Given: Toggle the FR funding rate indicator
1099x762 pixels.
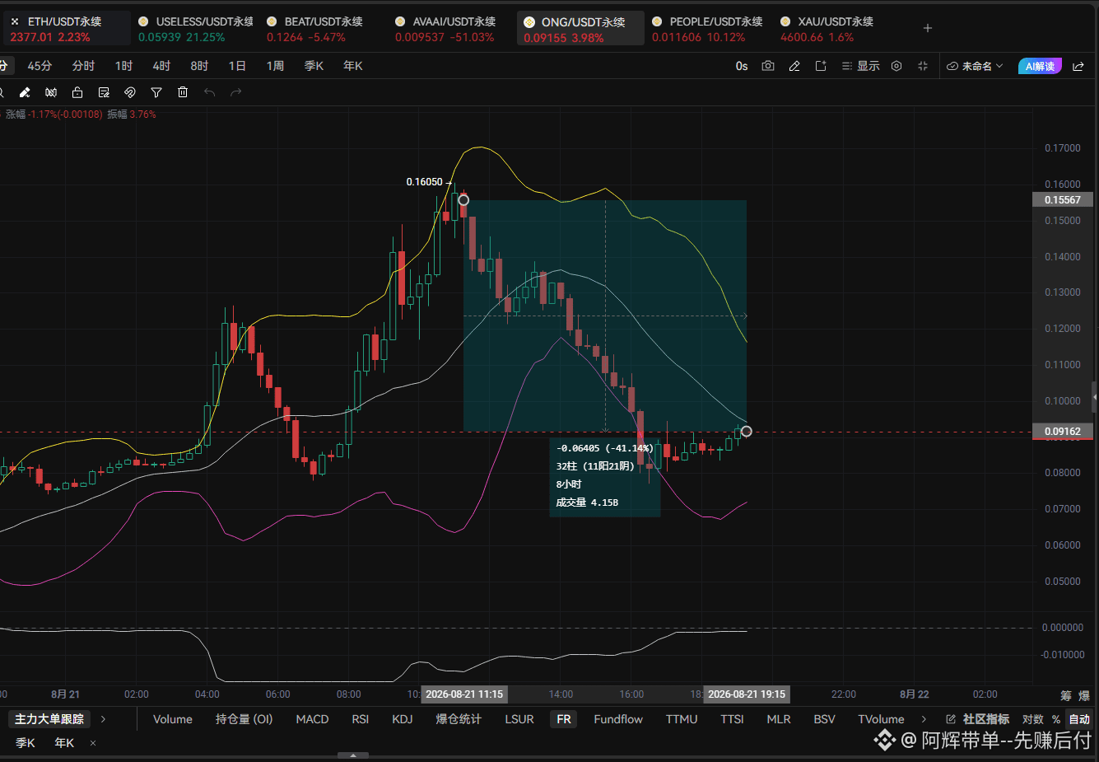Looking at the screenshot, I should coord(564,719).
